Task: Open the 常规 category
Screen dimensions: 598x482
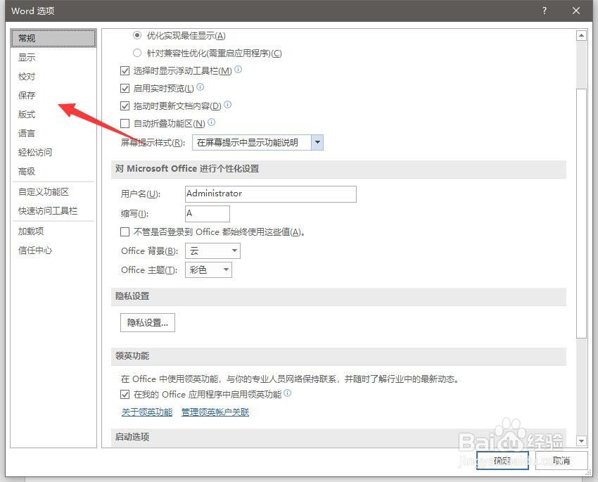Action: pyautogui.click(x=53, y=38)
